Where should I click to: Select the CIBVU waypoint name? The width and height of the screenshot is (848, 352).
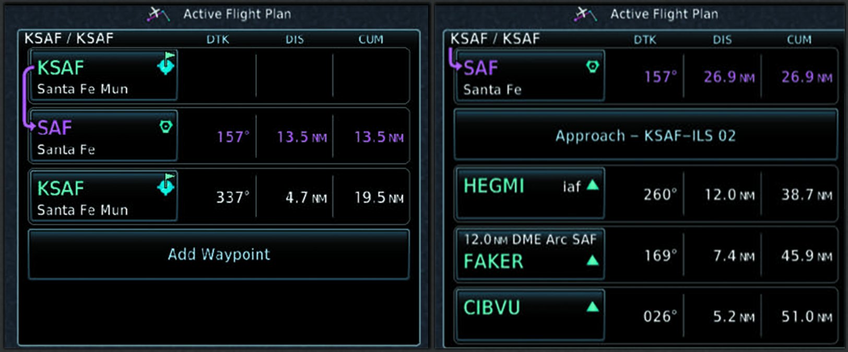492,308
